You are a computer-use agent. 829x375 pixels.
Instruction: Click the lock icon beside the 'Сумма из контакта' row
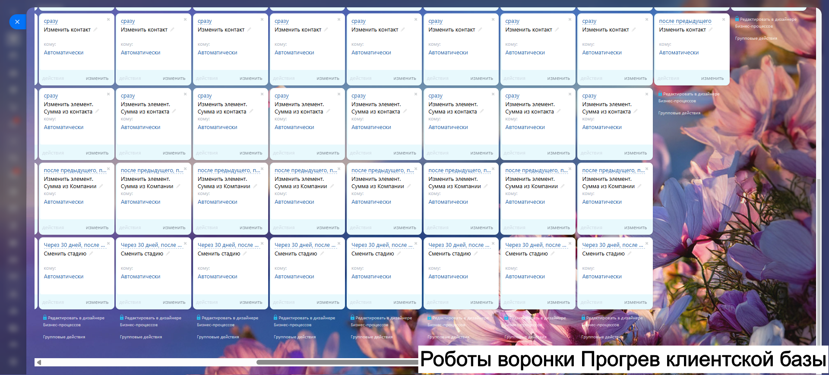pyautogui.click(x=660, y=94)
